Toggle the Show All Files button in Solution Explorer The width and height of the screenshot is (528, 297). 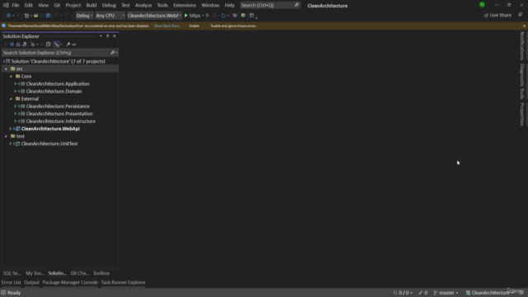57,45
